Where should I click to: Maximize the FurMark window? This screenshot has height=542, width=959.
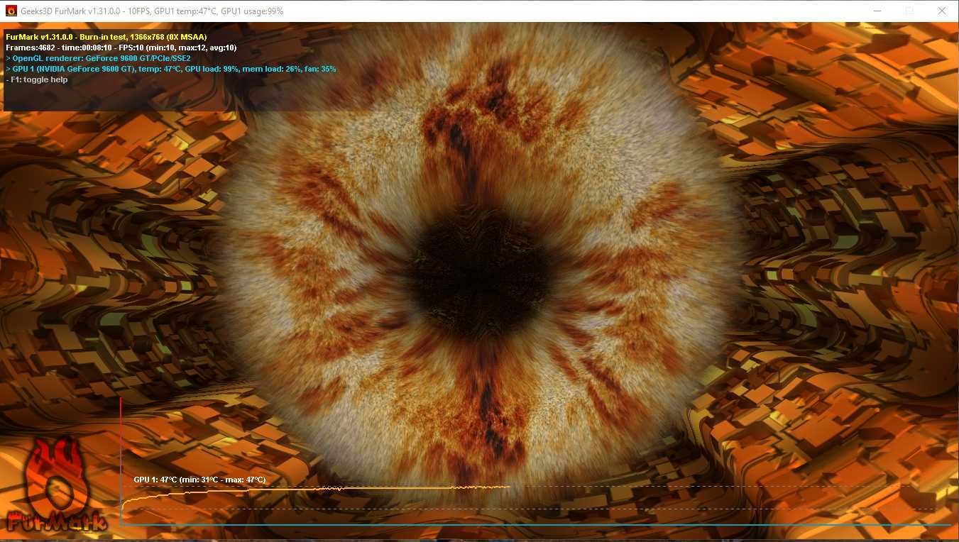pyautogui.click(x=909, y=11)
